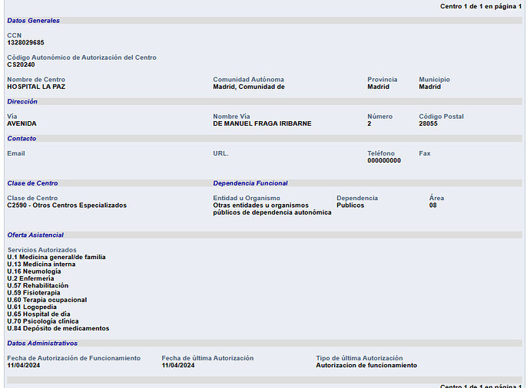530x388 pixels.
Task: Select the center name HOSPITAL LA PAZ
Action: coord(36,87)
